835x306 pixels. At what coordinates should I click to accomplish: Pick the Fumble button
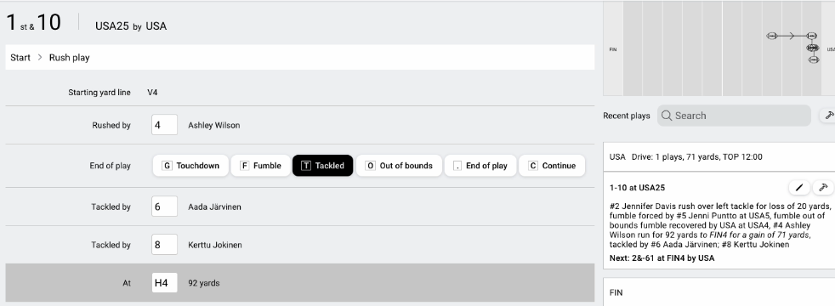tap(261, 166)
